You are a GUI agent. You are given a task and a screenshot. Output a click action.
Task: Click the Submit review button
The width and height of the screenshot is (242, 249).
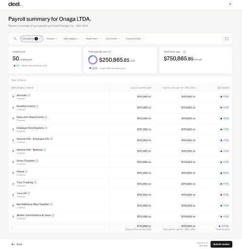(x=221, y=244)
